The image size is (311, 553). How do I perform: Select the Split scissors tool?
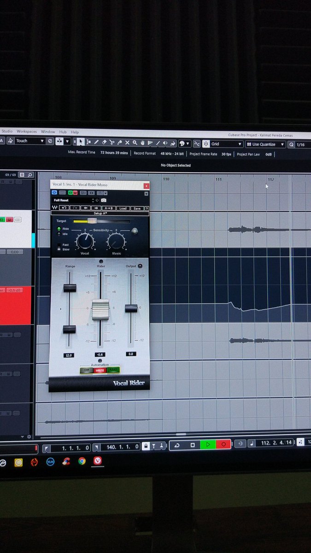112,142
